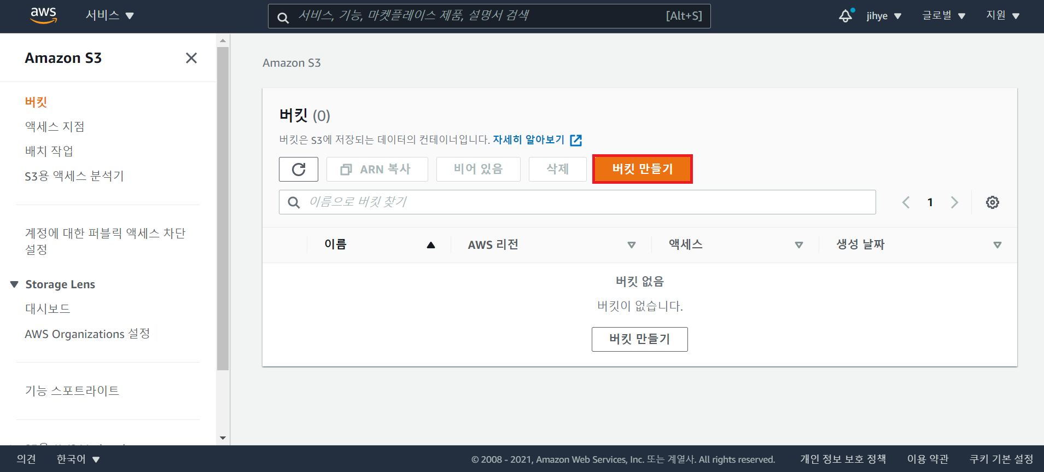Open 액세스 지점 in the sidebar
1044x472 pixels.
coord(55,126)
